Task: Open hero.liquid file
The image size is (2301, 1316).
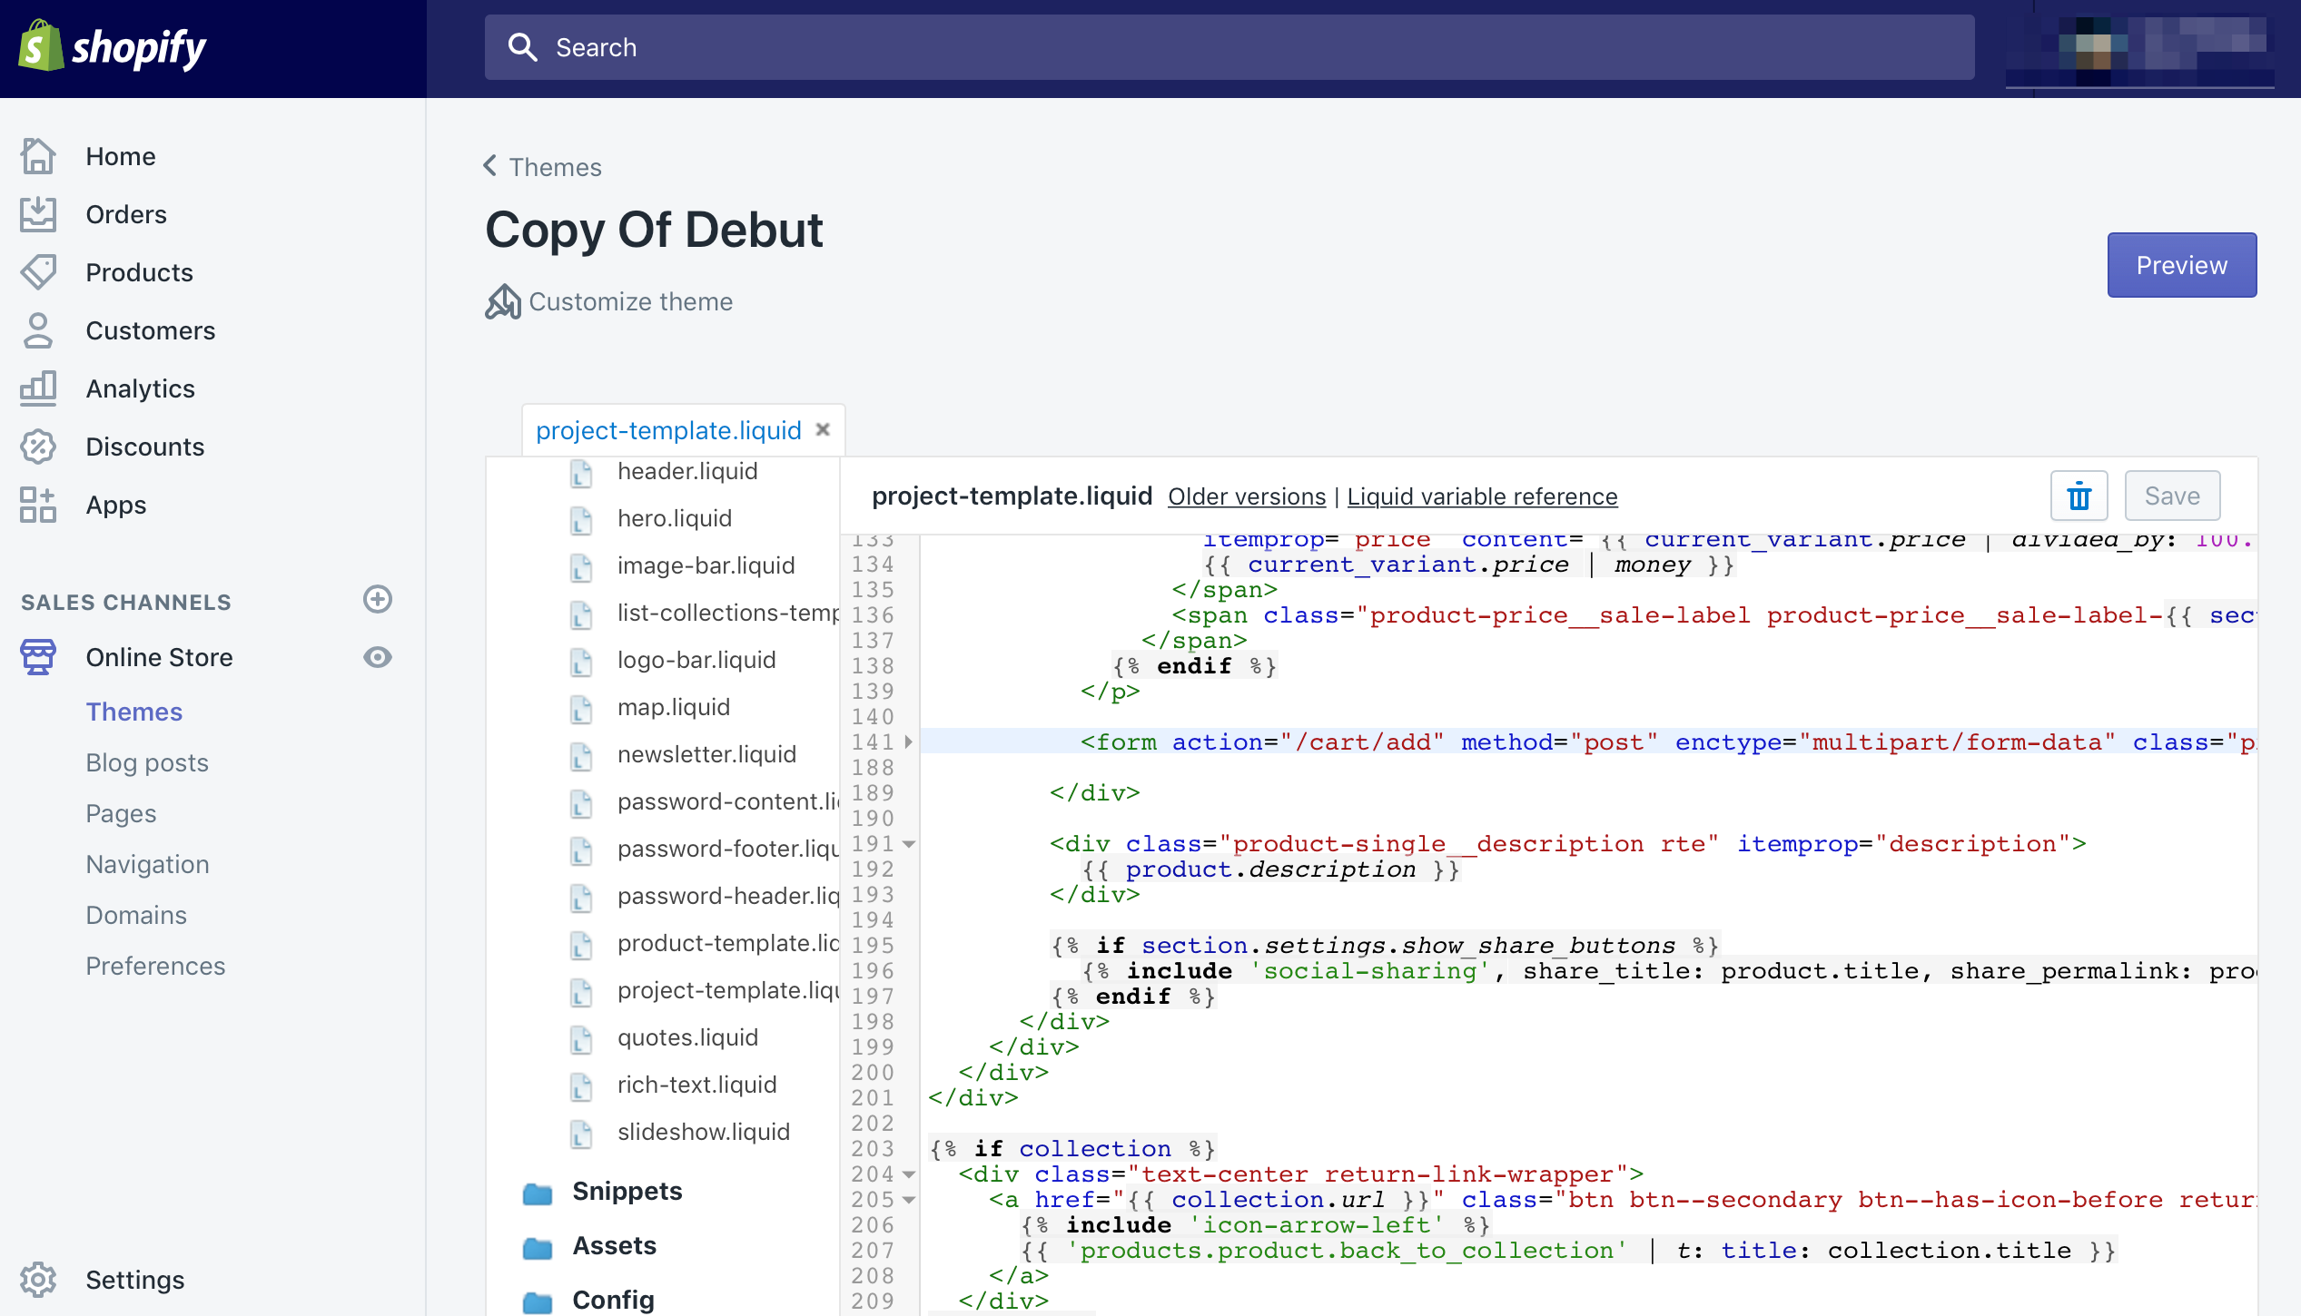Action: 675,518
